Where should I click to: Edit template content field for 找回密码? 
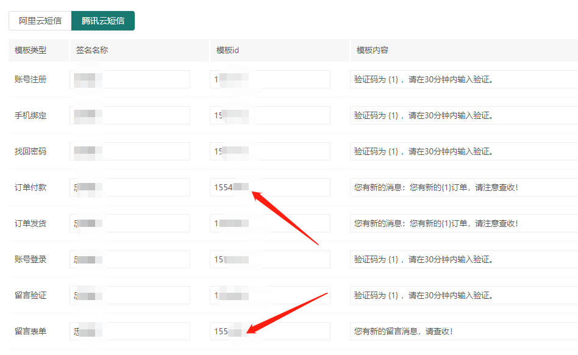464,151
